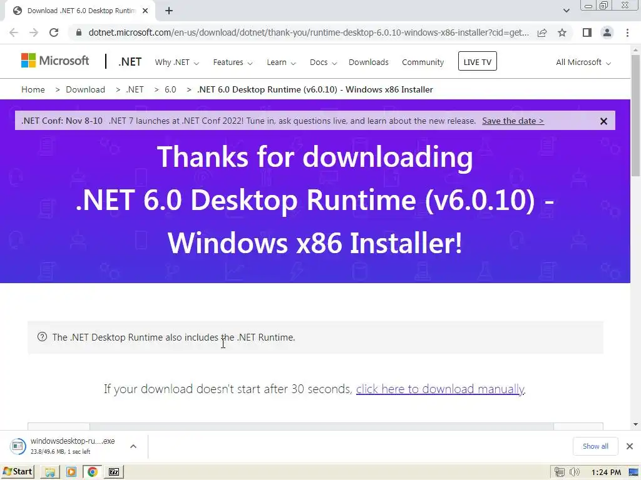The image size is (641, 480).
Task: Click the show desktop tray icon
Action: [633, 472]
